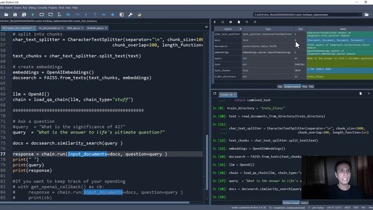Screen dimensions: 373x210
Task: Click save data as icon in Variable Explorer
Action: 231,22
